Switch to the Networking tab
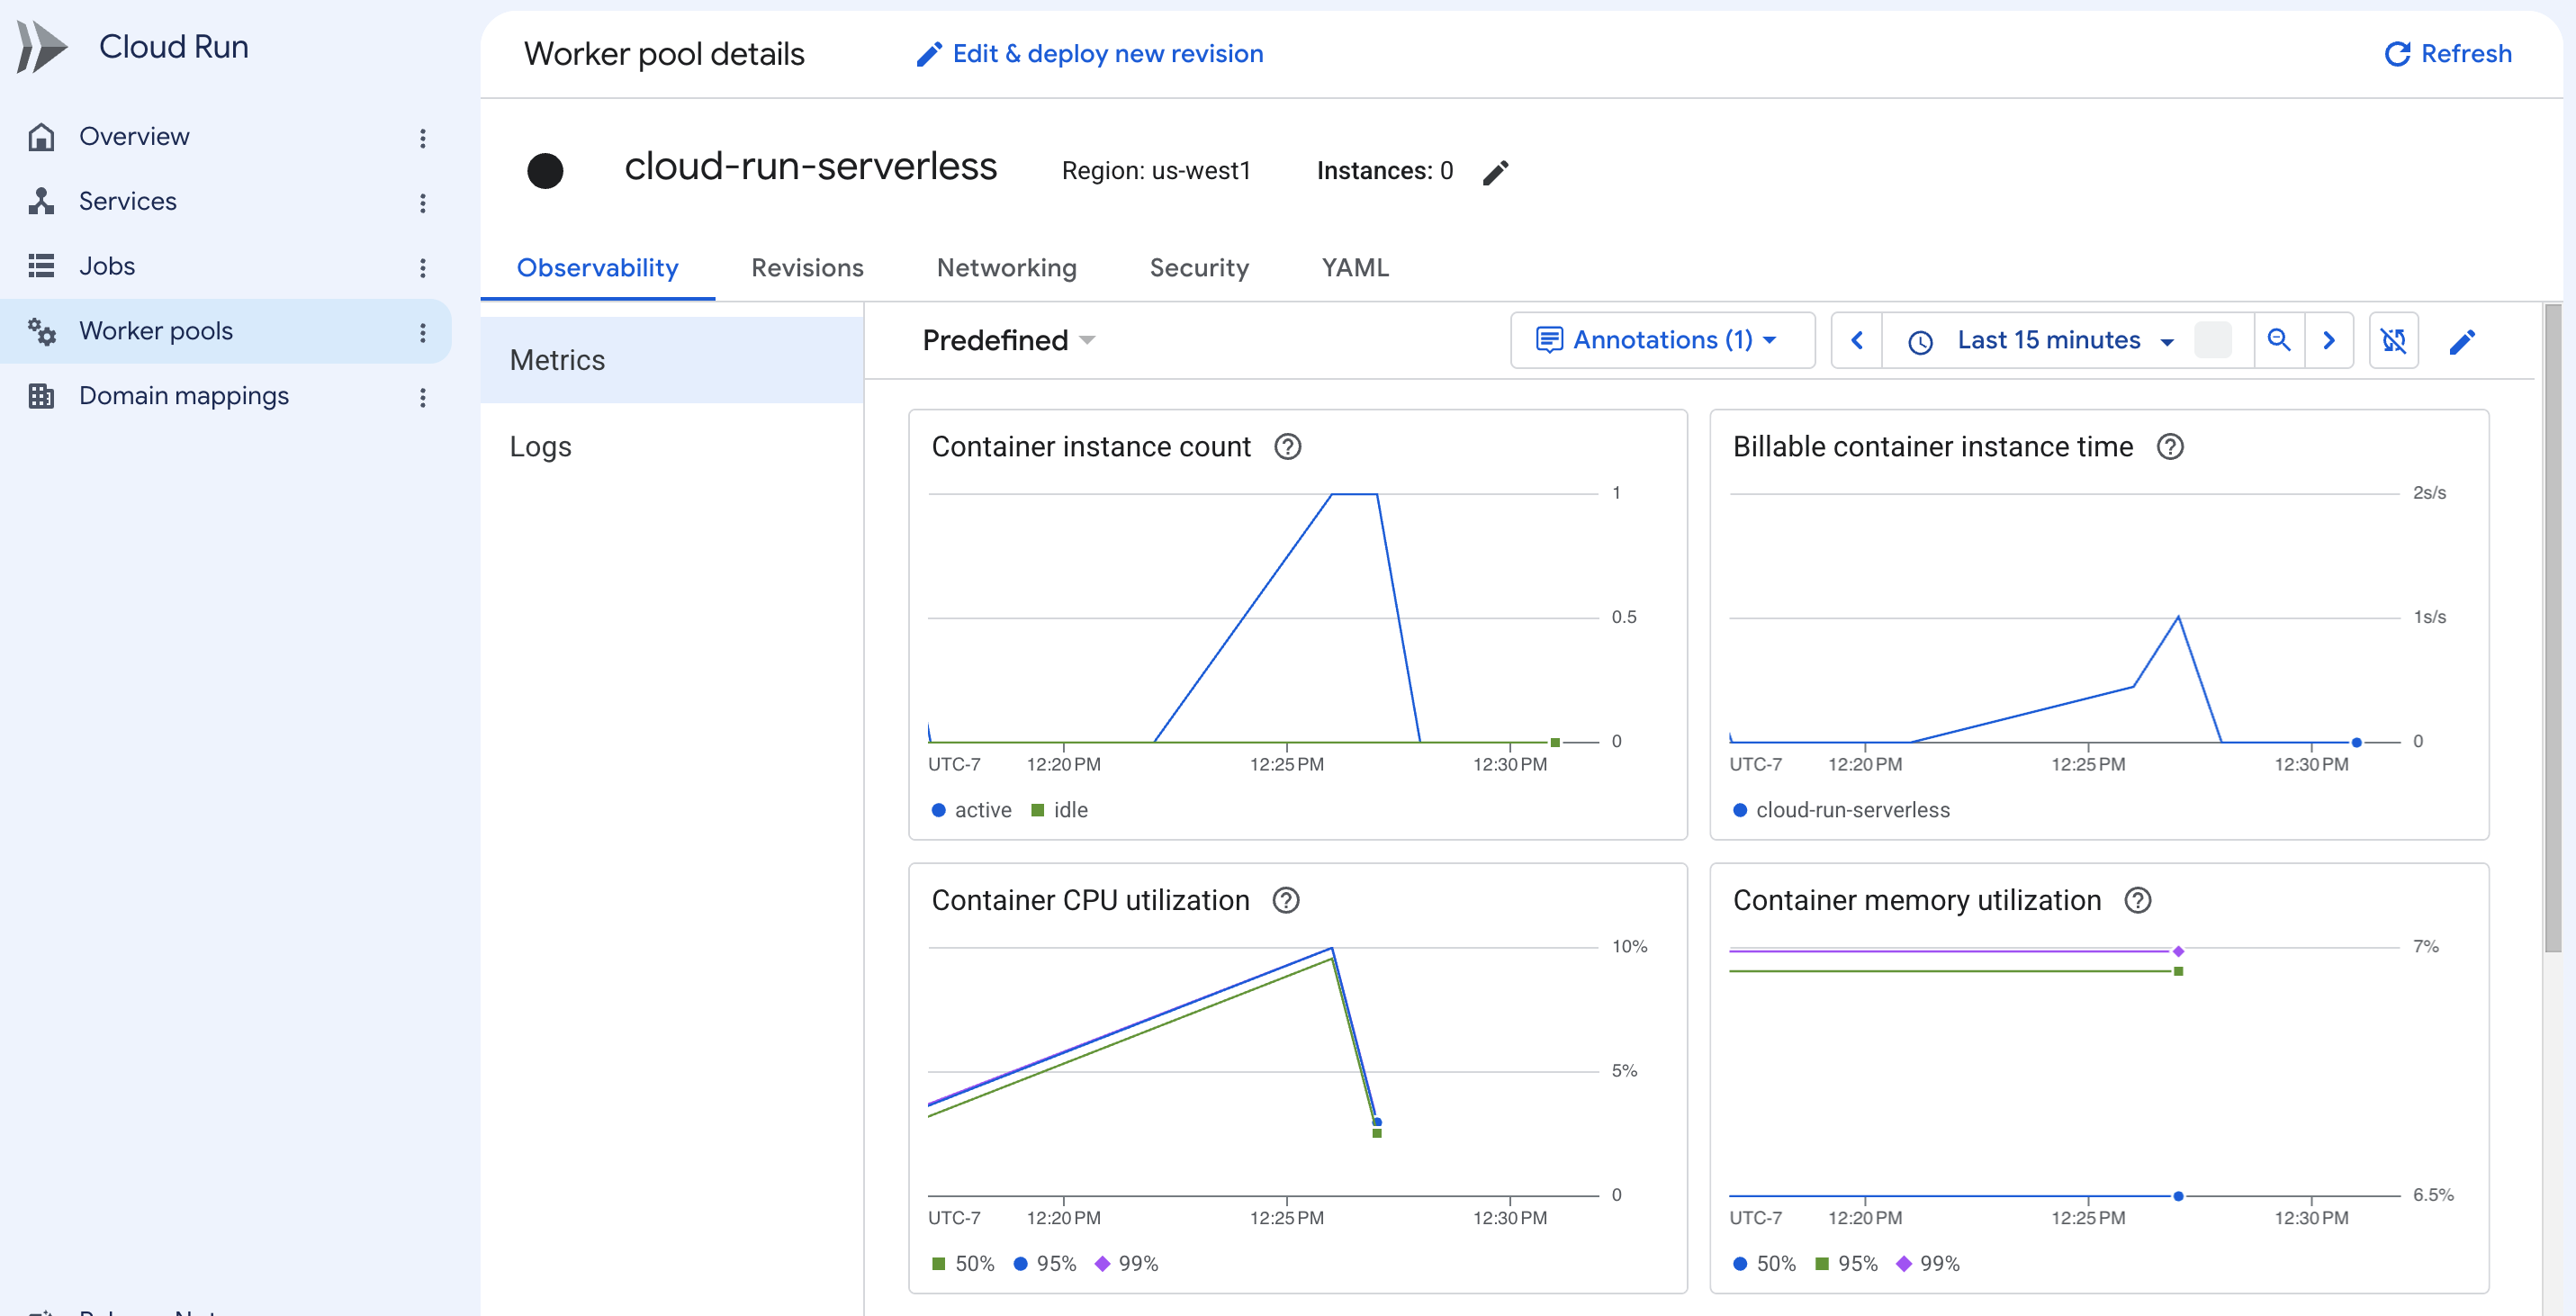Screen dimensions: 2576x1316 pyautogui.click(x=1006, y=268)
